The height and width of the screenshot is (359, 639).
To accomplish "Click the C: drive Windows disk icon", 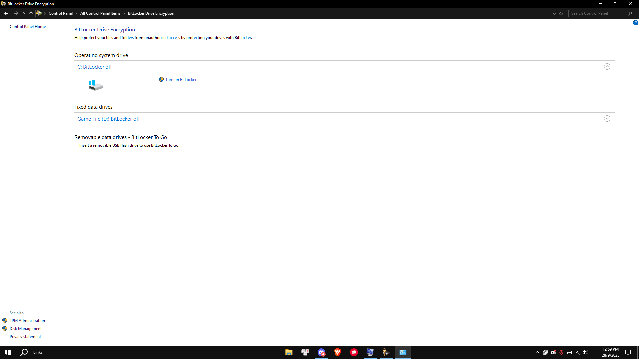I will (96, 85).
